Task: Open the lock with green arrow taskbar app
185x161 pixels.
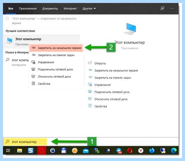Action: 97,150
